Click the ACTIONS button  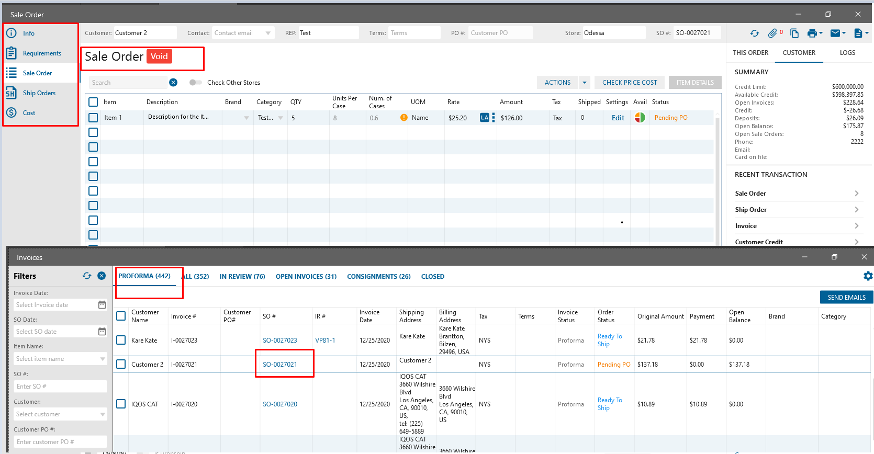pyautogui.click(x=557, y=82)
